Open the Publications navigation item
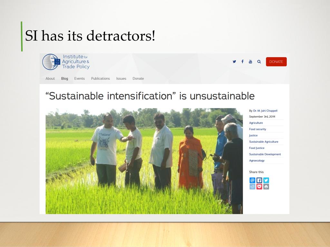The width and height of the screenshot is (330, 247). point(100,78)
